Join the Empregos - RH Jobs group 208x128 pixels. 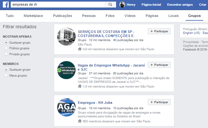click(159, 102)
